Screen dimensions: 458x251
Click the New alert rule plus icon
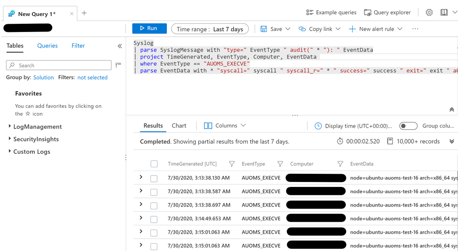(352, 29)
